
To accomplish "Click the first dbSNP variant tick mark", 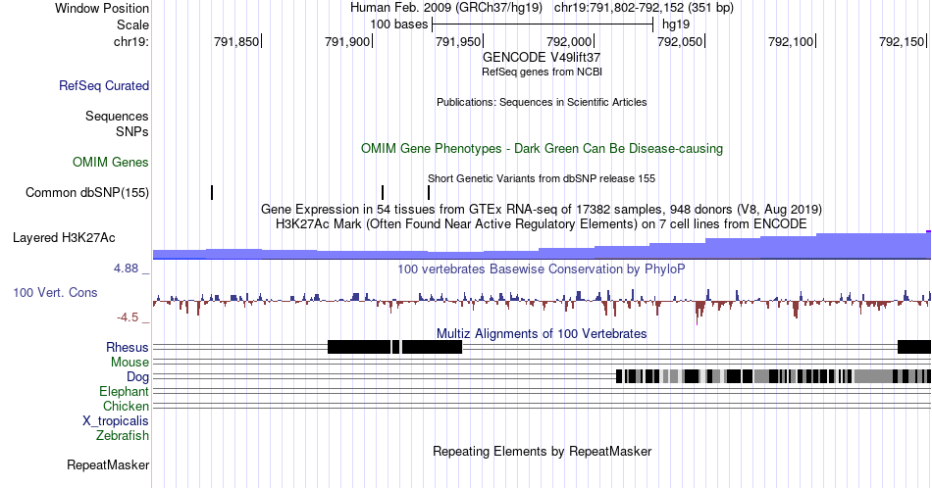I will pyautogui.click(x=212, y=192).
